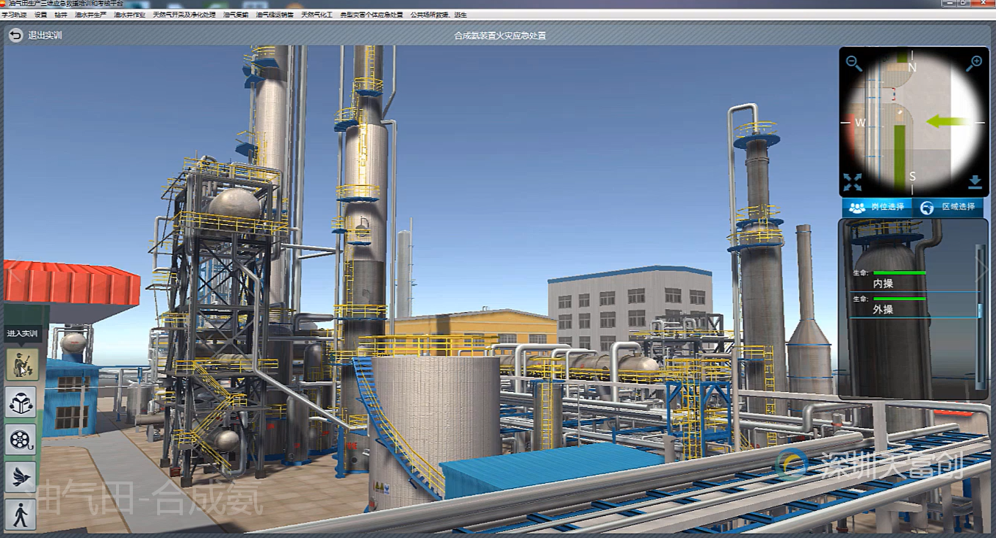Viewport: 996px width, 538px height.
Task: Click the worker icon to enter training
Action: pyautogui.click(x=21, y=364)
